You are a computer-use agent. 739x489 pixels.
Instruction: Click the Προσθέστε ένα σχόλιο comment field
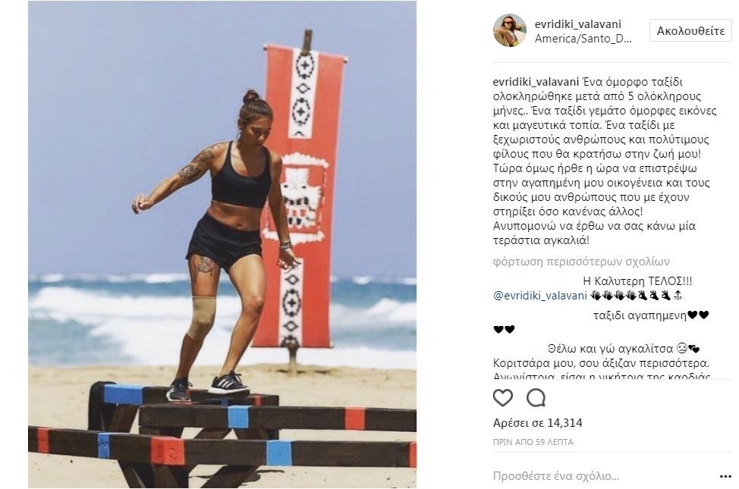pyautogui.click(x=556, y=476)
